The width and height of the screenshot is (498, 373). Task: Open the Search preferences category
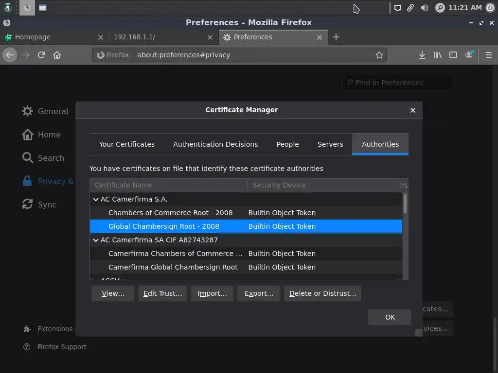[x=43, y=158]
